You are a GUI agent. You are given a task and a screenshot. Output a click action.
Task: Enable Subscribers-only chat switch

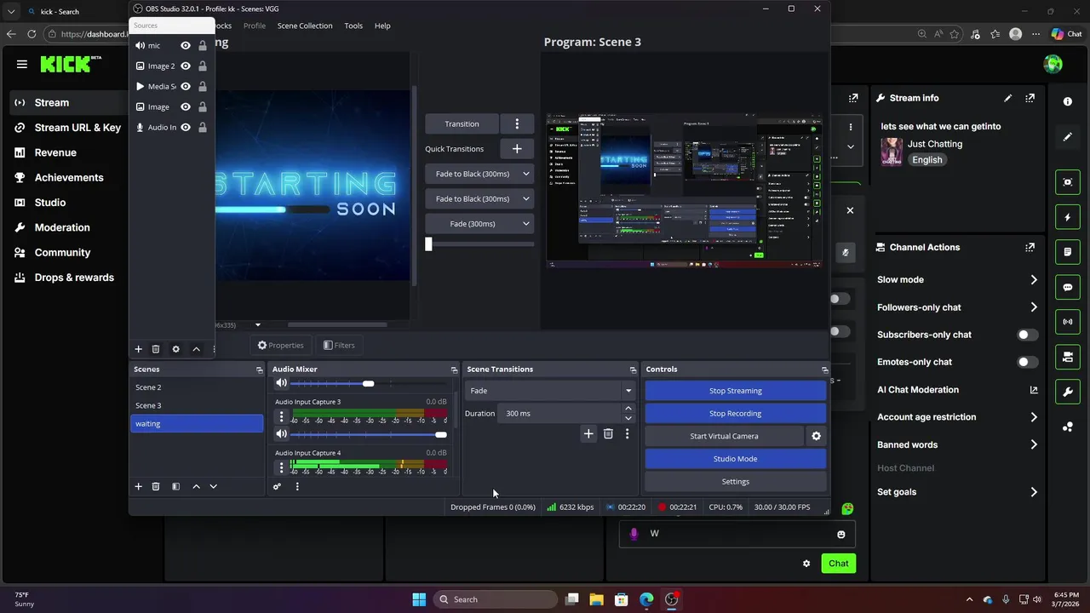(x=1028, y=335)
